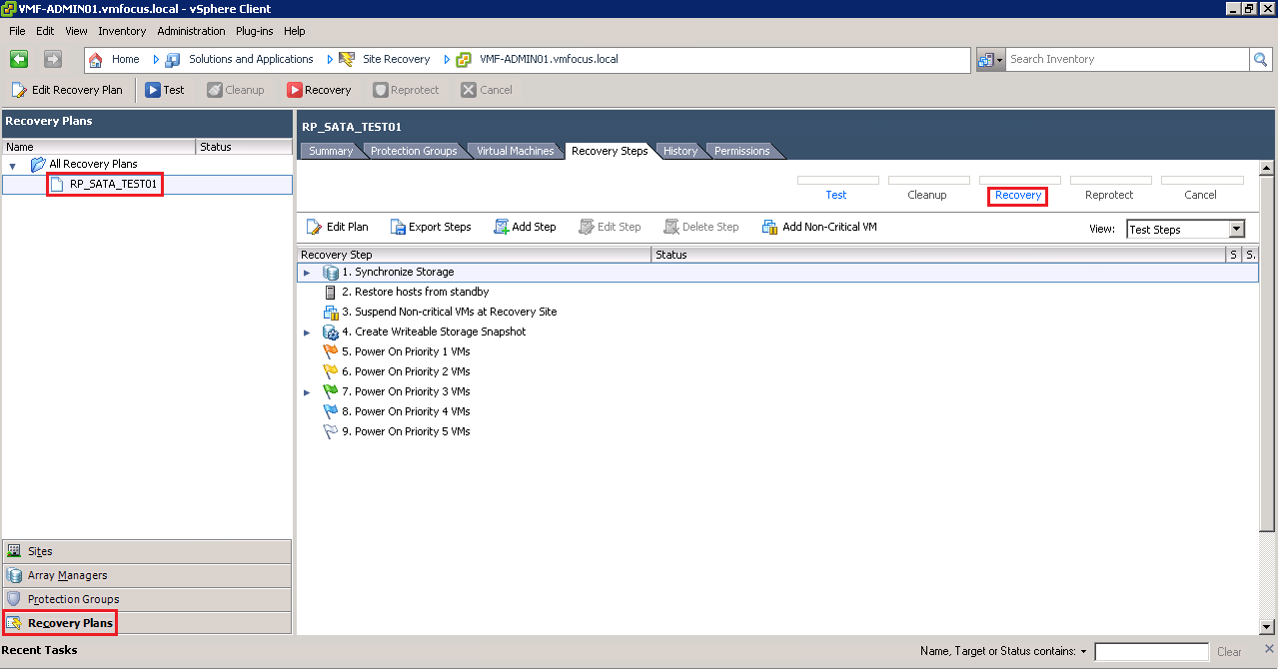The image size is (1278, 669).
Task: Click the Test play icon in the toolbar
Action: [153, 90]
